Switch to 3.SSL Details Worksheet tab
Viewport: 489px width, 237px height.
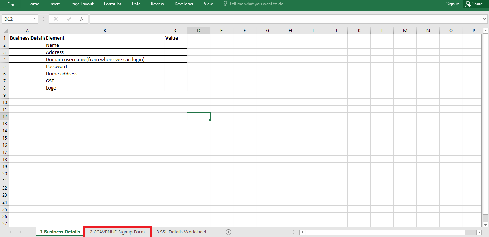click(181, 232)
